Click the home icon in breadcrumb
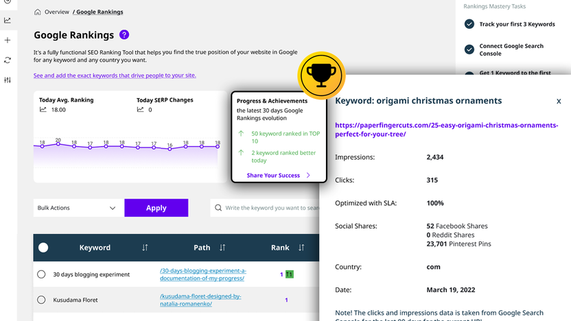The height and width of the screenshot is (321, 571). click(x=38, y=12)
